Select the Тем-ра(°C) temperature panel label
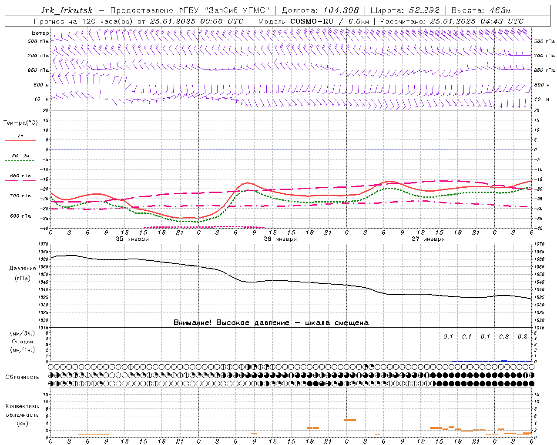Viewport: 557px width, 445px height. [x=20, y=123]
